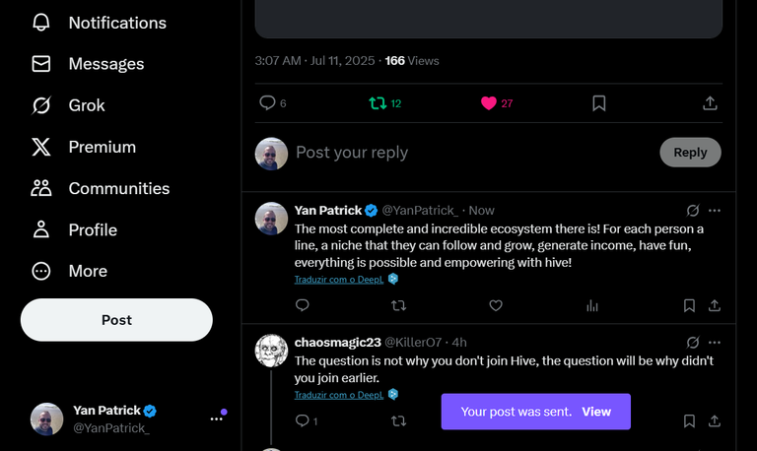Click the white Post button
This screenshot has width=757, height=451.
[116, 320]
